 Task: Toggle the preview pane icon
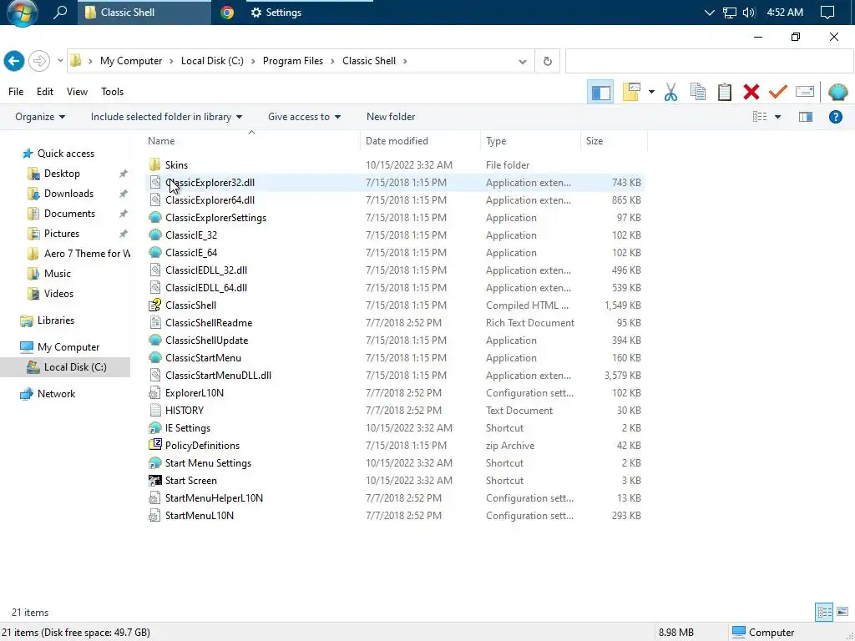click(806, 117)
